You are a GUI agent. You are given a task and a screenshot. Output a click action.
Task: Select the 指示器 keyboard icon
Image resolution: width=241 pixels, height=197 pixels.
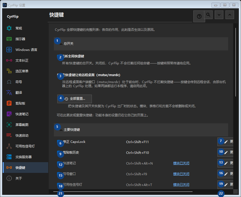(x=9, y=39)
